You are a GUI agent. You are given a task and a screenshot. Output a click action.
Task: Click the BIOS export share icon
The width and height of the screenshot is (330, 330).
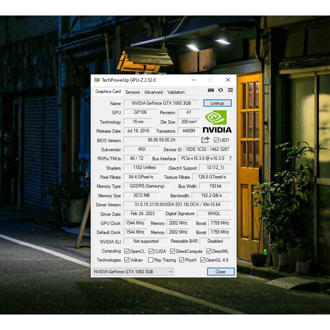[x=205, y=140]
